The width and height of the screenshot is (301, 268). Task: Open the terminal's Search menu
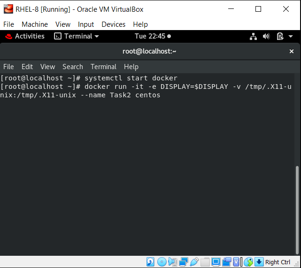(73, 67)
